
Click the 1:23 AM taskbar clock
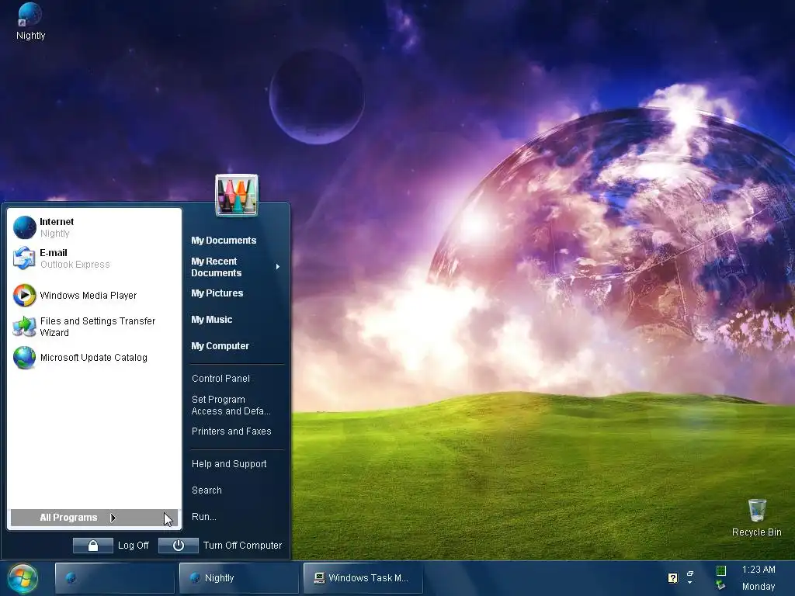759,570
